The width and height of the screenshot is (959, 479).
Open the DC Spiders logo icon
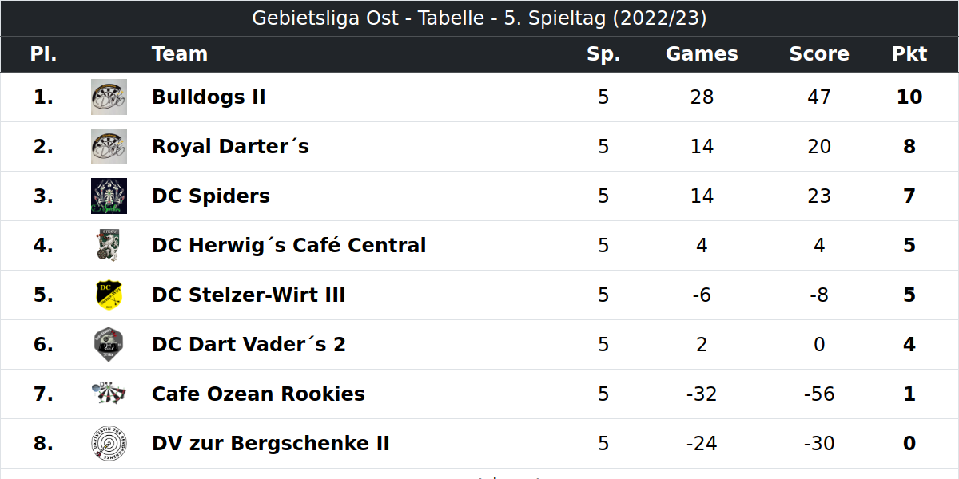[109, 196]
